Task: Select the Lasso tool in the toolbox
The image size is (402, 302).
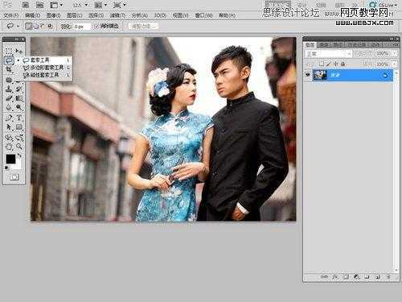Action: 10,60
